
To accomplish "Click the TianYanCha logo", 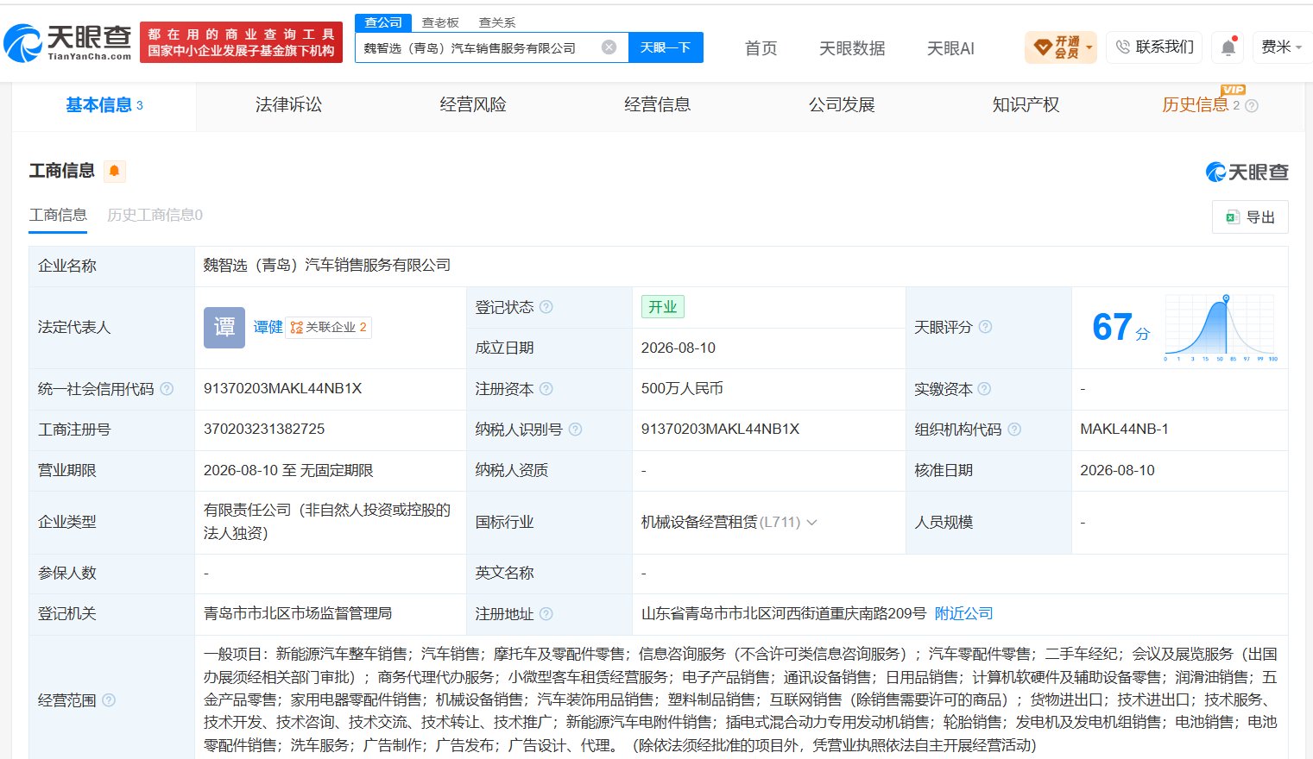I will coord(67,42).
